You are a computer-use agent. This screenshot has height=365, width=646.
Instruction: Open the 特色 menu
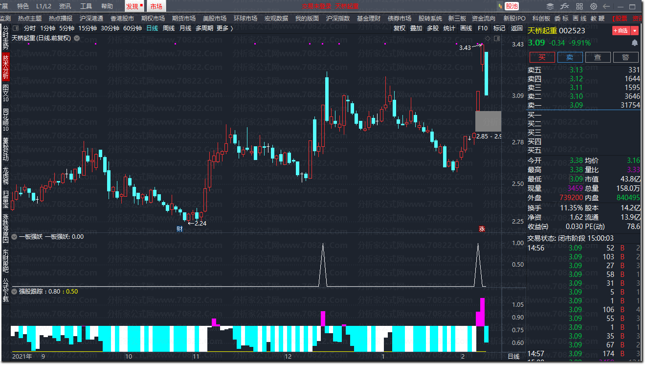coord(22,6)
